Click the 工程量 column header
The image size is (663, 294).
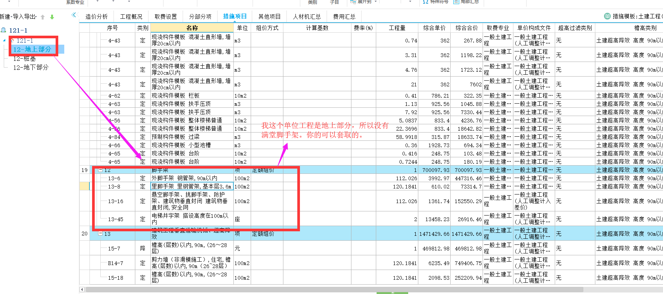[x=397, y=28]
